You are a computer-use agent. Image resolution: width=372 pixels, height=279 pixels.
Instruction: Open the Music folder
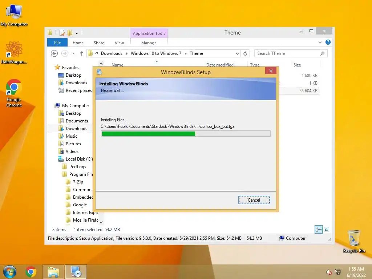72,136
